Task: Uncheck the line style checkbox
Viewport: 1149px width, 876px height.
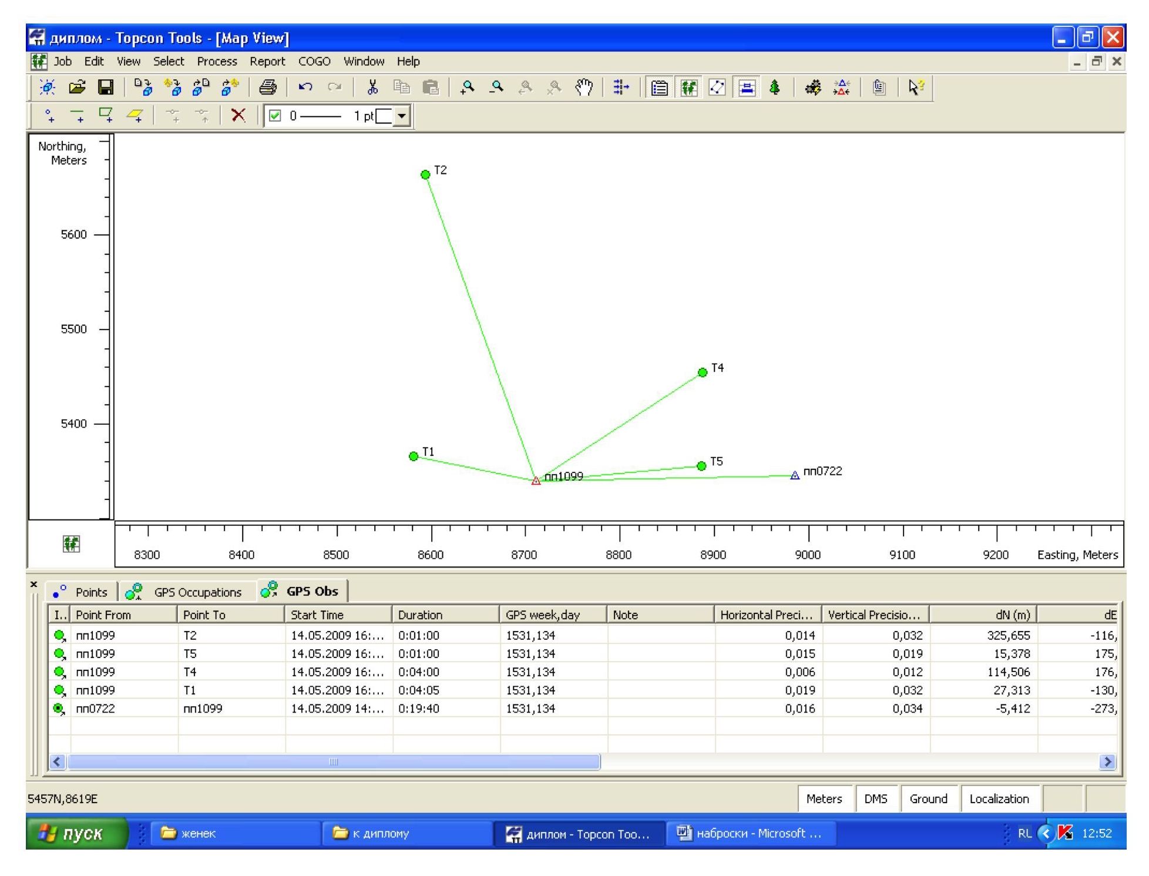Action: tap(275, 116)
